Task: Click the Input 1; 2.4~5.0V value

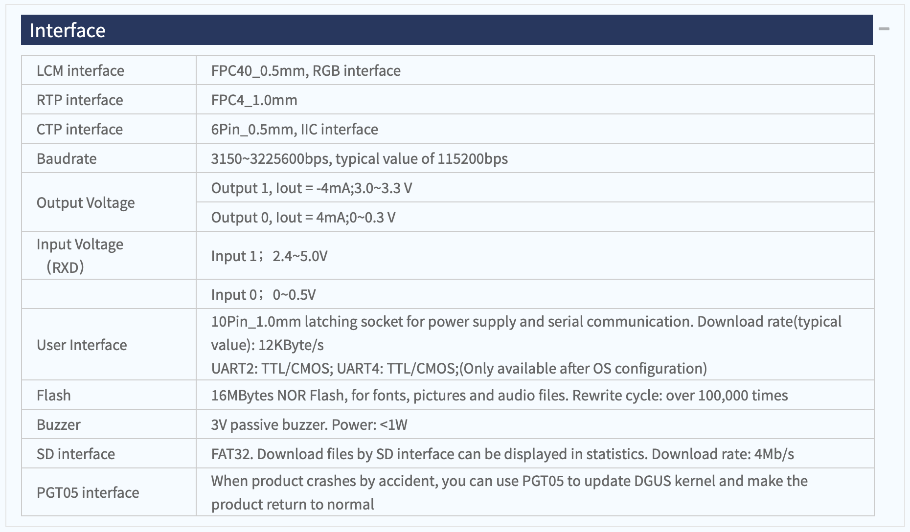Action: pos(270,256)
